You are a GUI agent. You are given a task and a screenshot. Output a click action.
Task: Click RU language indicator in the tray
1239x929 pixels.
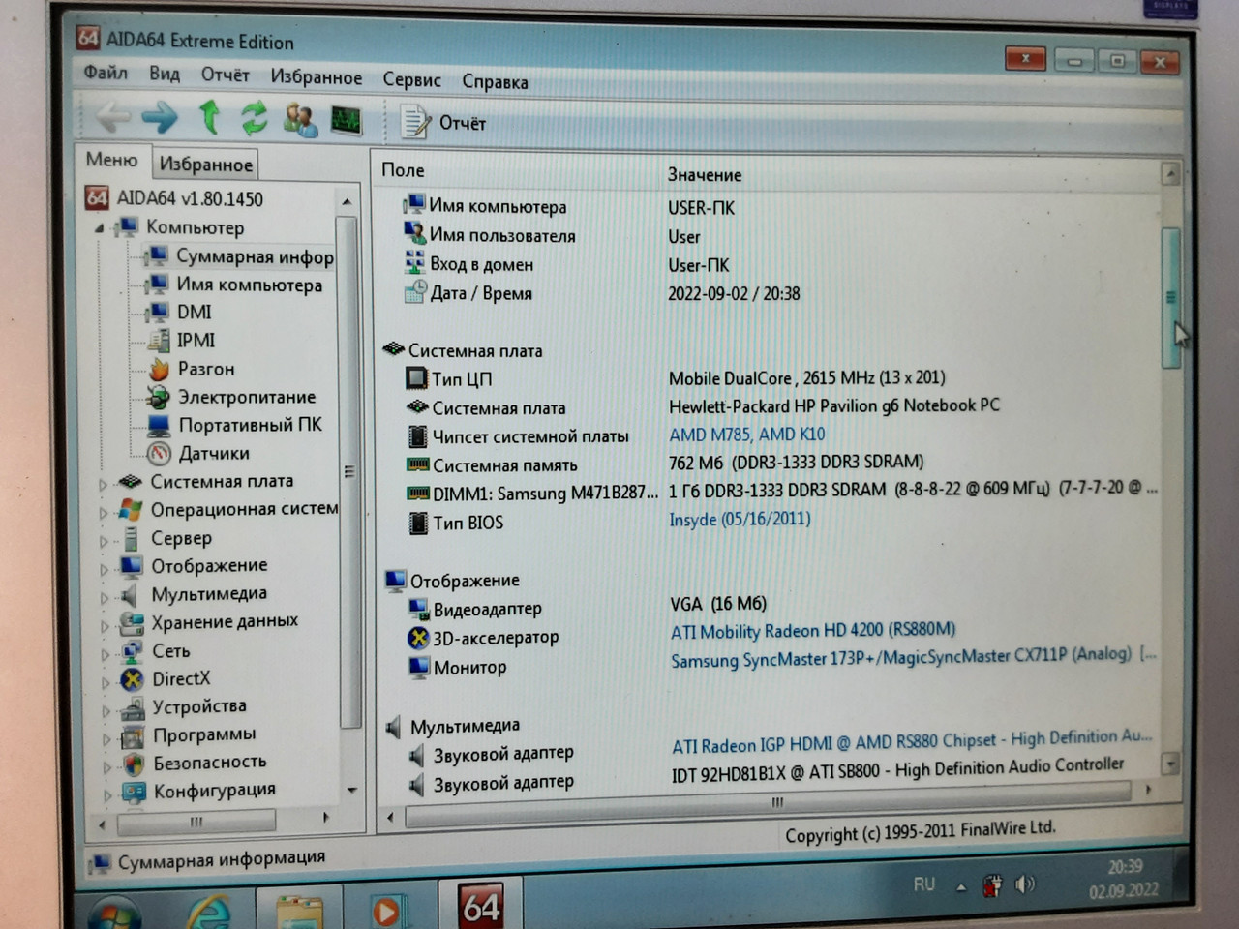(x=923, y=883)
